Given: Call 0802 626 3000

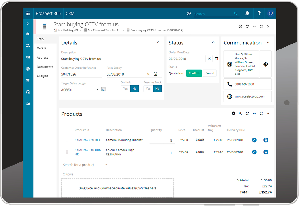Looking at the screenshot, I should click(x=248, y=84).
